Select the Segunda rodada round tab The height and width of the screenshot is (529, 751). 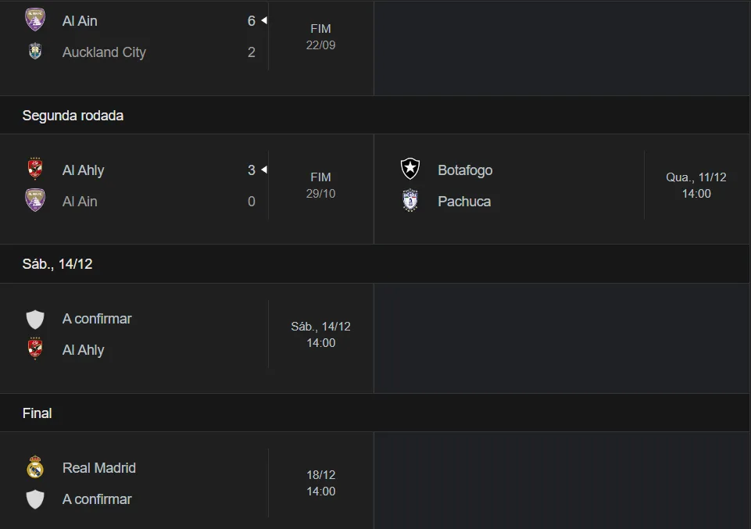point(73,115)
